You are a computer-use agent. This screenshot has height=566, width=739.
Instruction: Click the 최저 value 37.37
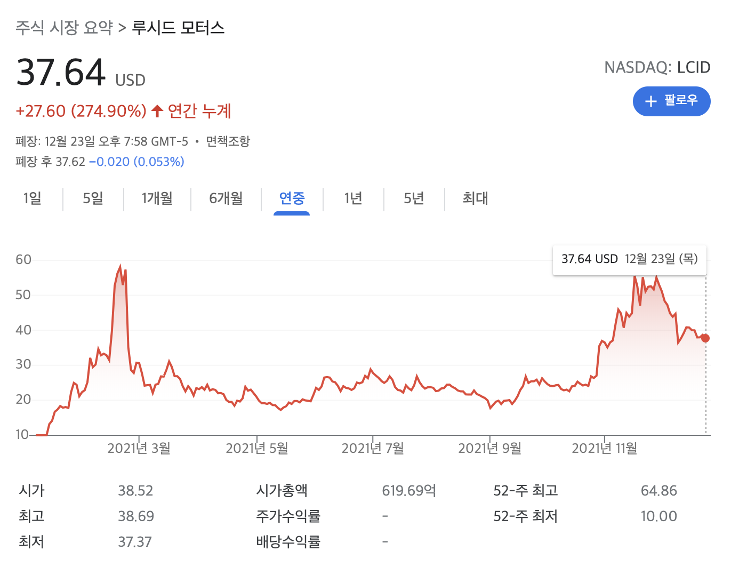tap(135, 542)
